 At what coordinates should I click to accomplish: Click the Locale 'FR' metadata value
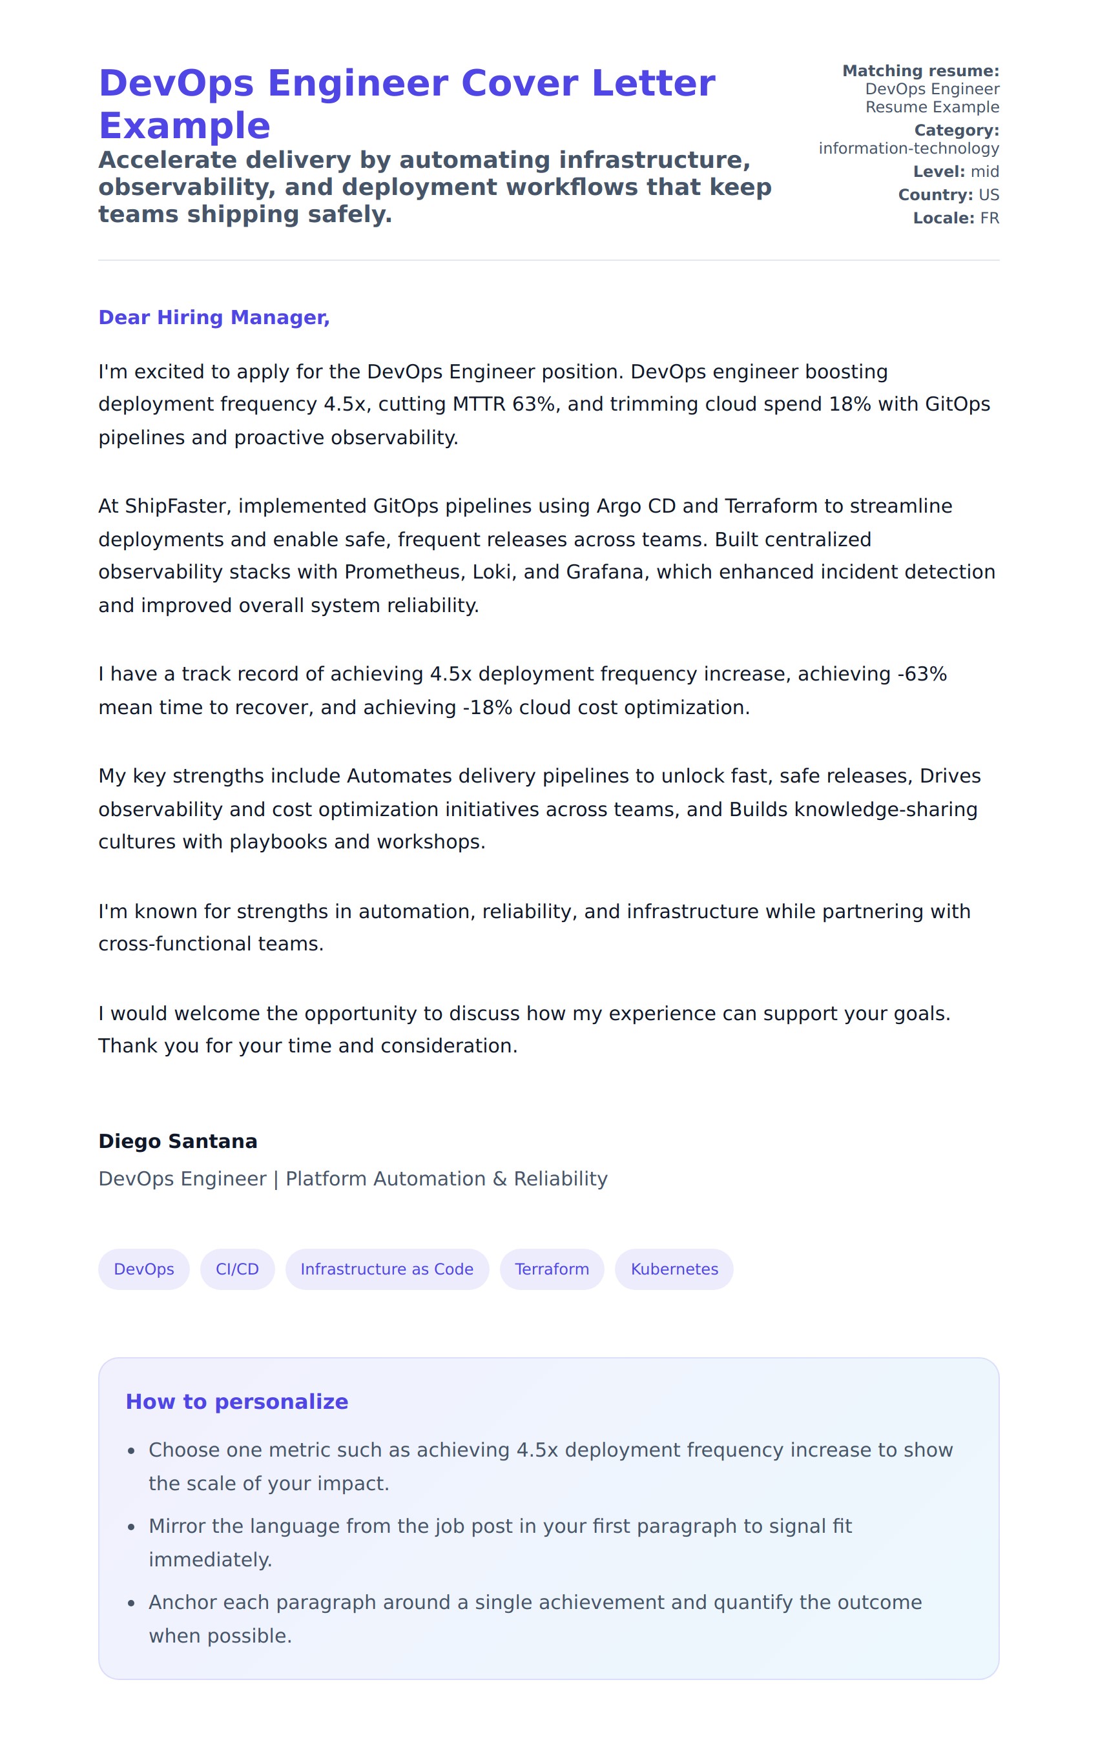click(989, 218)
